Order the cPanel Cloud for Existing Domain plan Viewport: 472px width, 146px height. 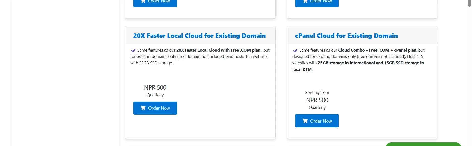(317, 121)
